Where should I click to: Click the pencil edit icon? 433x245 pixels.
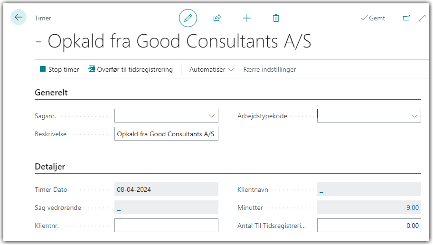[x=188, y=18]
